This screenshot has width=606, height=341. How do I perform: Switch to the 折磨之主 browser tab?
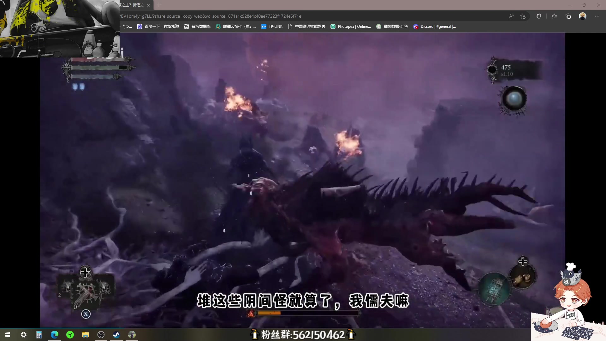click(x=133, y=5)
